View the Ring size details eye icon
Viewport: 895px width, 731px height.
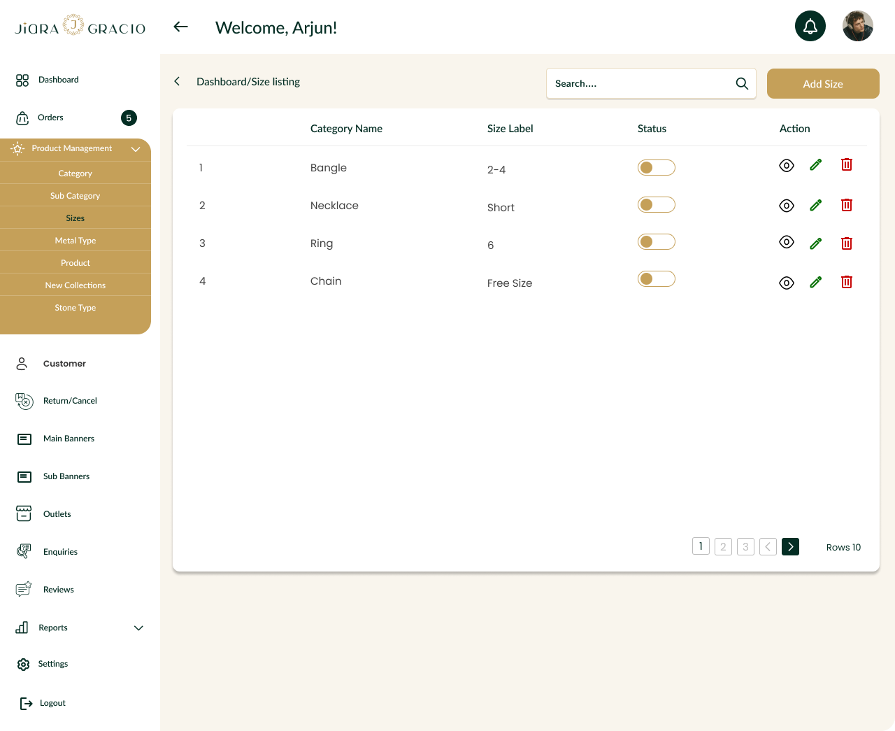coord(787,242)
